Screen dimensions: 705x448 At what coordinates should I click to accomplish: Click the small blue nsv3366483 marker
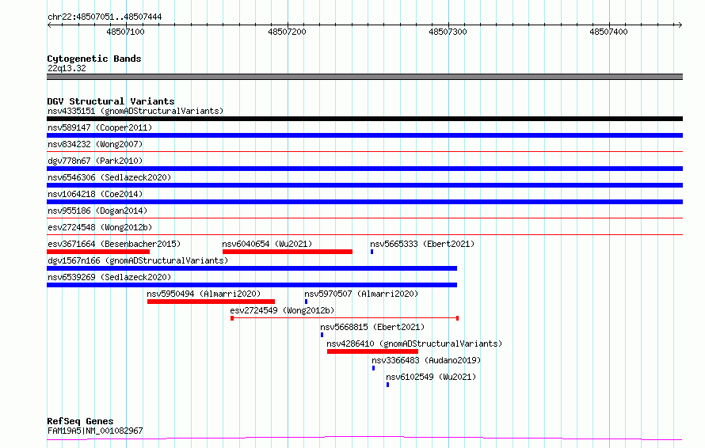[373, 368]
